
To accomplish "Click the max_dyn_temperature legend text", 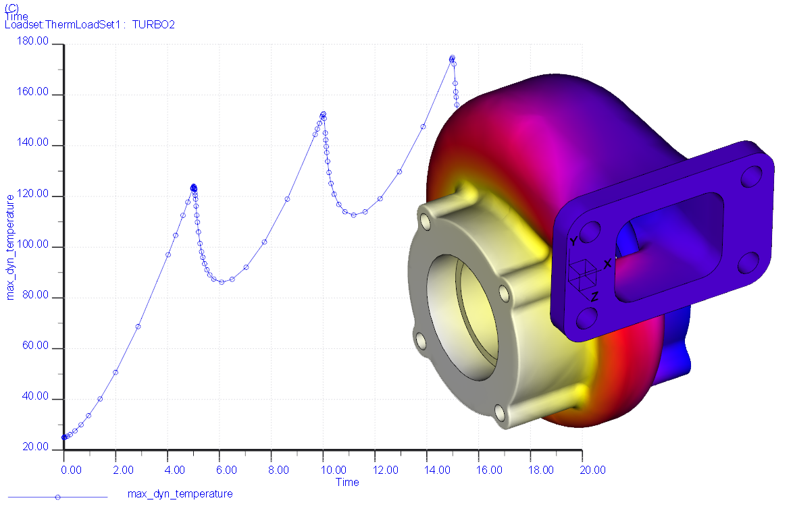I will (x=179, y=494).
